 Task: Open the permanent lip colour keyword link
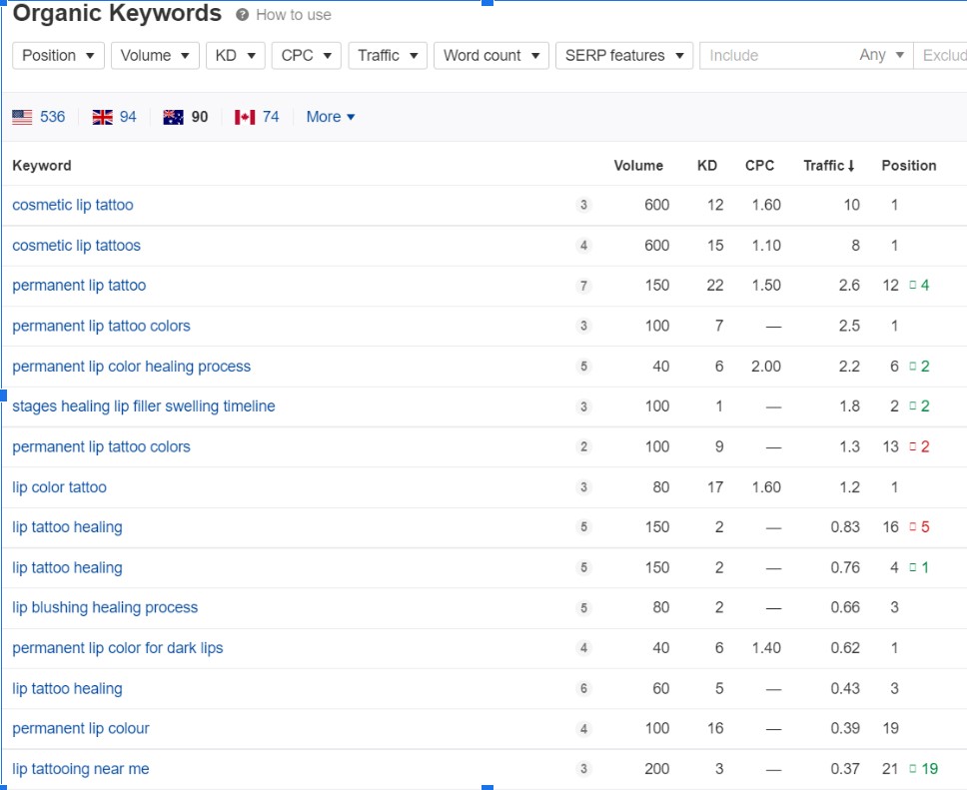point(81,729)
